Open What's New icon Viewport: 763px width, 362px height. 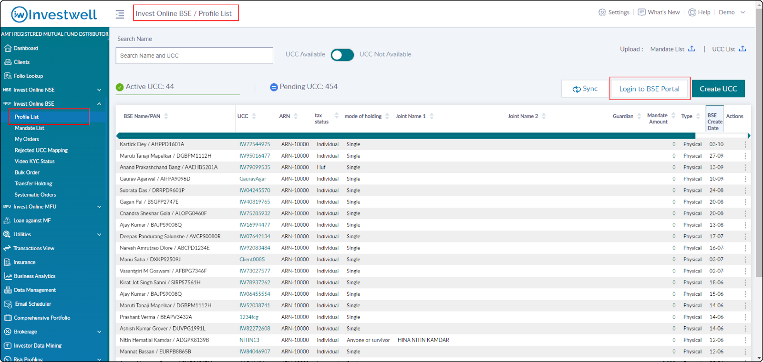click(642, 12)
